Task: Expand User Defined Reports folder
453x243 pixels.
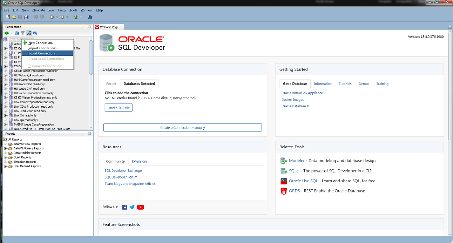Action: click(6, 166)
